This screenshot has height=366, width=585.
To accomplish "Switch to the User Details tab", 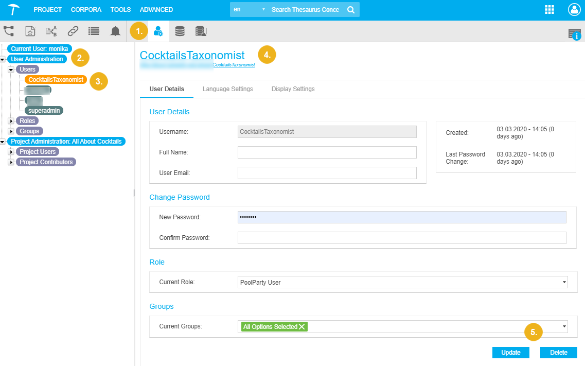I will 167,89.
